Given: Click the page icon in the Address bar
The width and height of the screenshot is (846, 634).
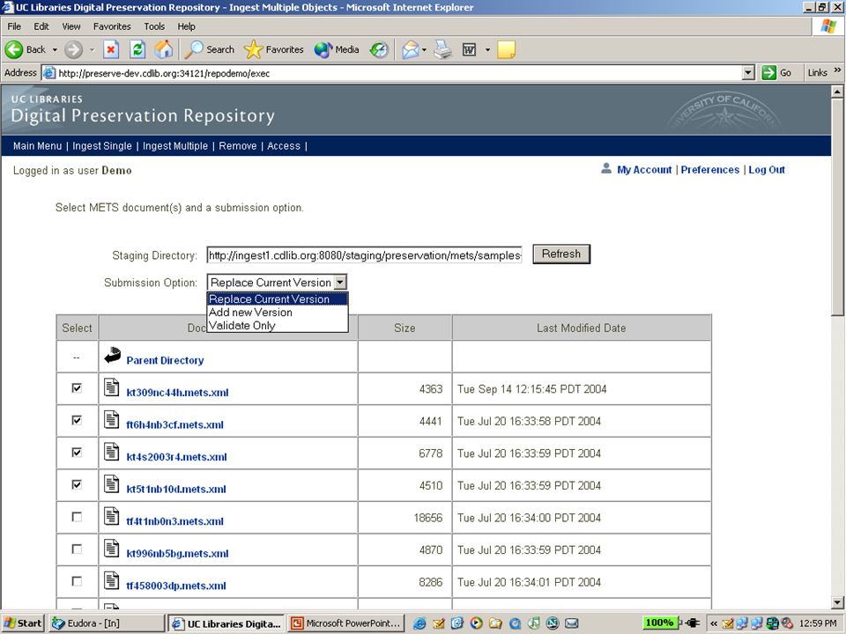Looking at the screenshot, I should pos(49,73).
